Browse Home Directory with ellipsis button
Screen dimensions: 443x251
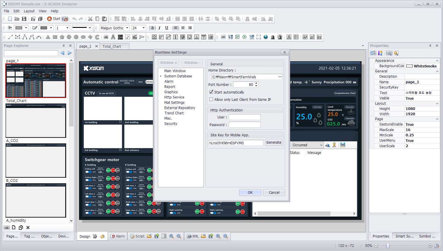pos(280,77)
